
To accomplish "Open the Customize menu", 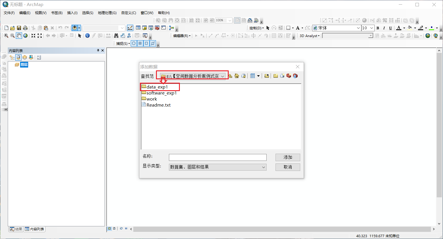I will click(x=128, y=13).
